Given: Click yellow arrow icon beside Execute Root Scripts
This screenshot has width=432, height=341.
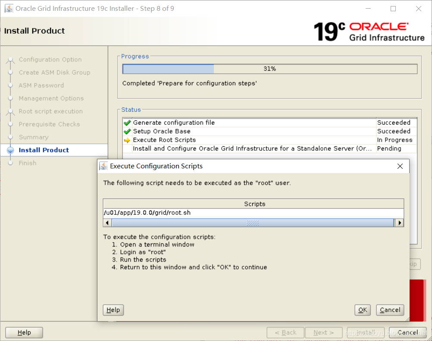Looking at the screenshot, I should pyautogui.click(x=127, y=140).
